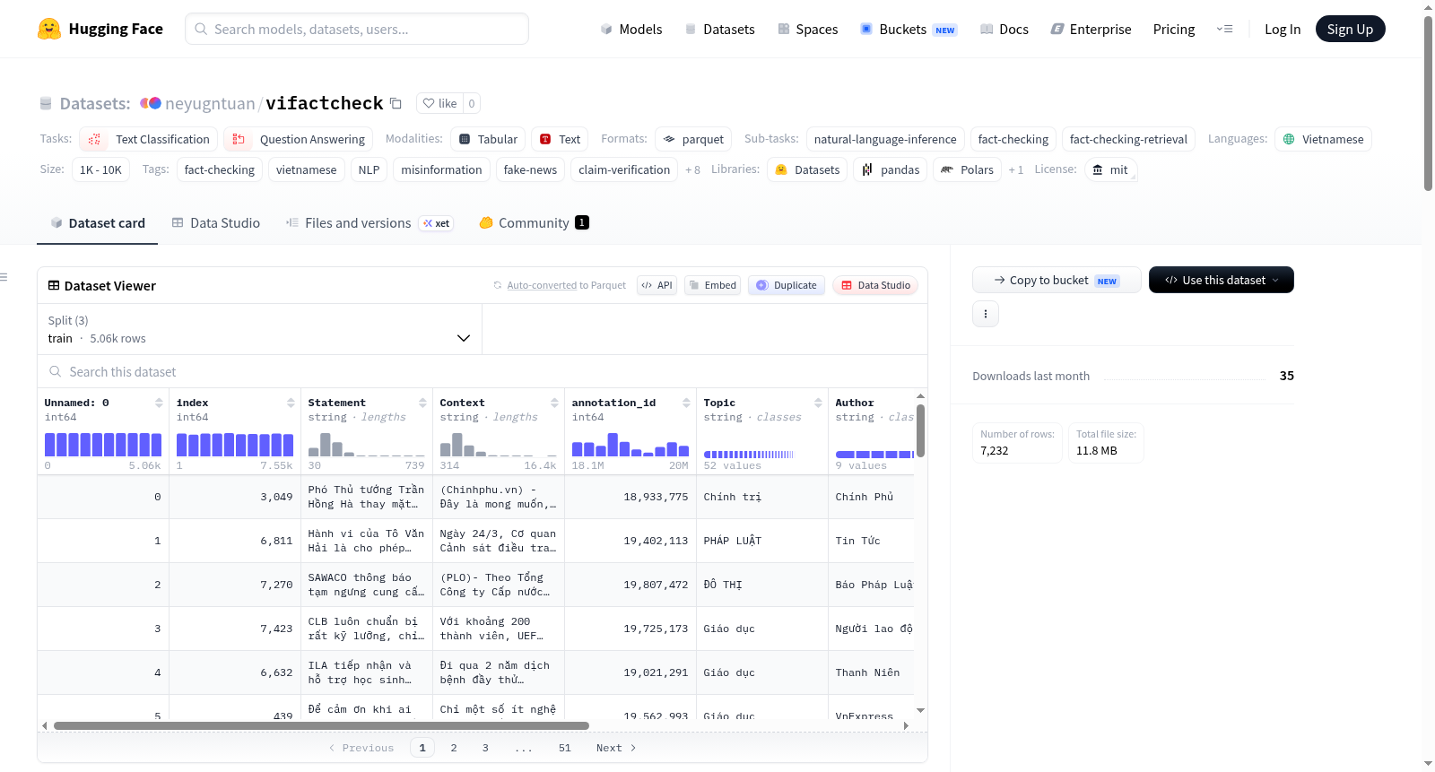Click the pandas library tag
Viewport: 1435px width, 772px height.
(x=891, y=169)
